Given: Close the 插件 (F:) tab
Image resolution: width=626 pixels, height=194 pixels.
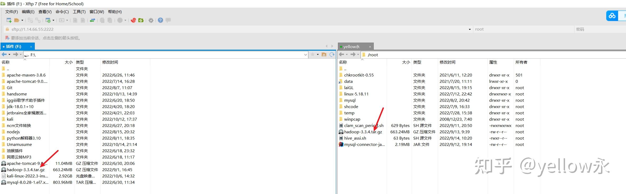Looking at the screenshot, I should pyautogui.click(x=31, y=47).
